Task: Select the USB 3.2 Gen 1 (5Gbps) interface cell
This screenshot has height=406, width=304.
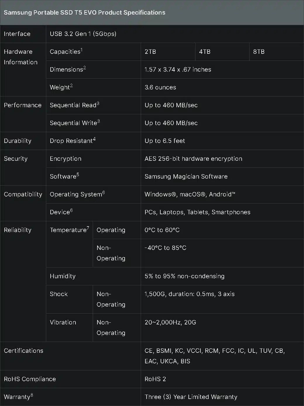Action: point(175,34)
